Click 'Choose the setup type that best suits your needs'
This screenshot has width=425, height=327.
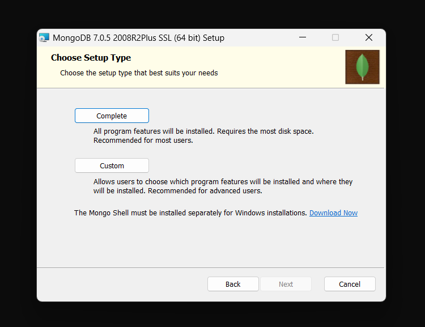pyautogui.click(x=139, y=73)
